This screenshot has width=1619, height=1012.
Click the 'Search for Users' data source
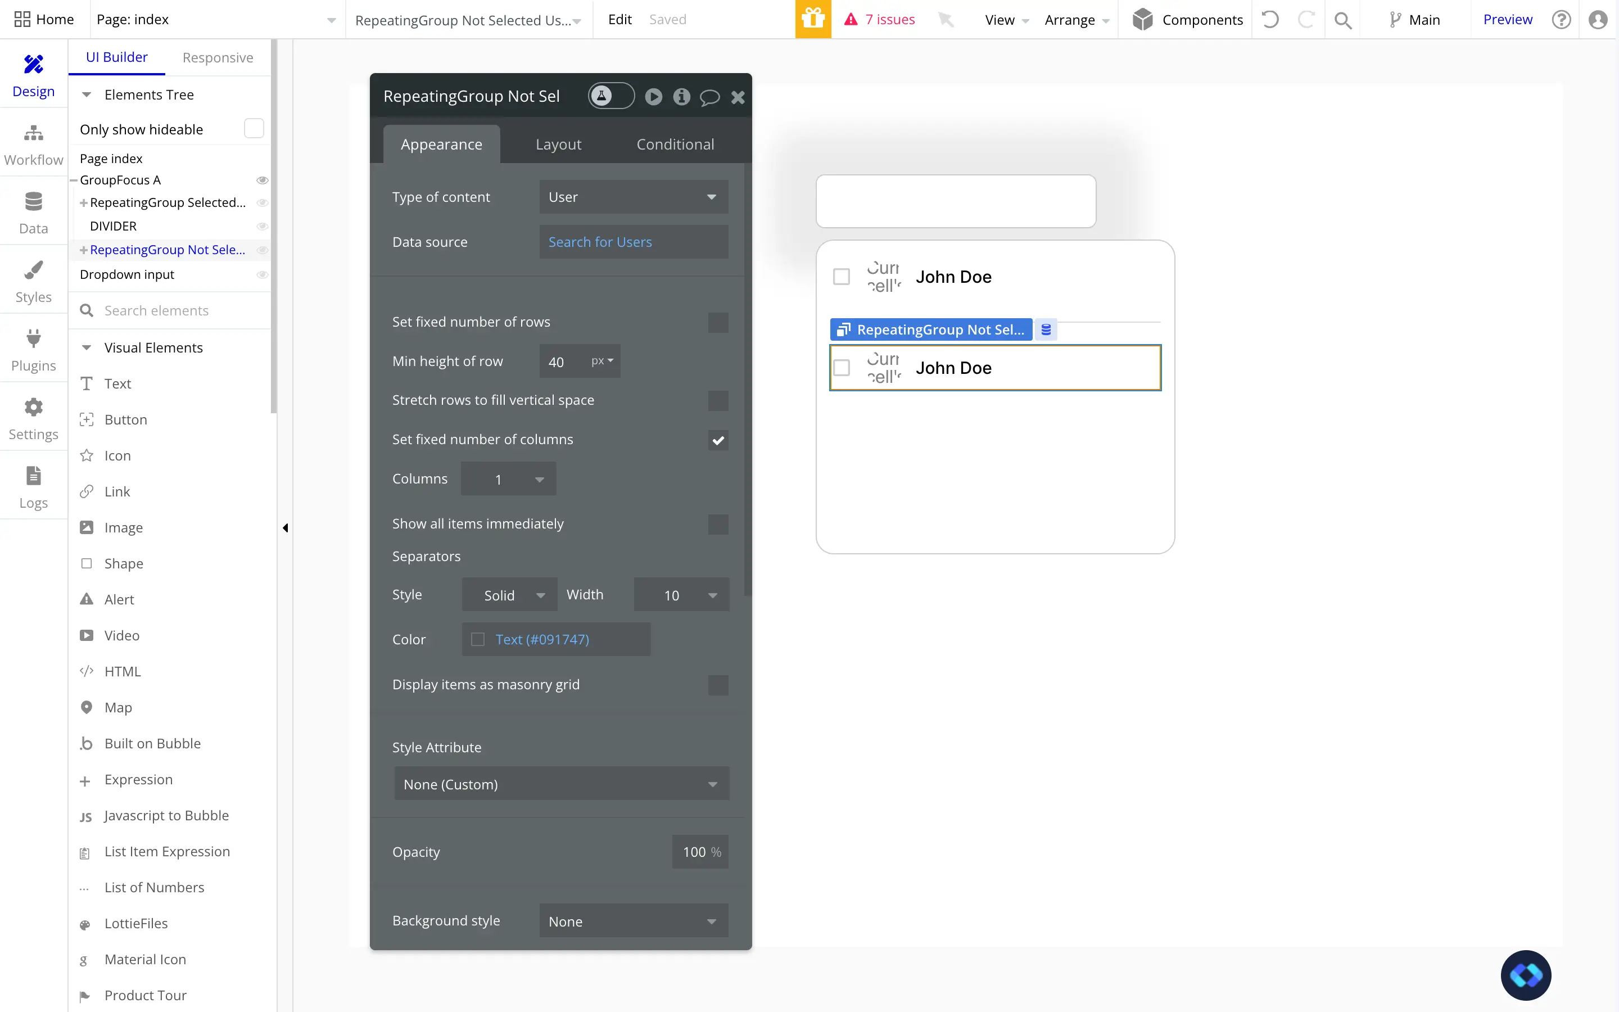click(599, 242)
